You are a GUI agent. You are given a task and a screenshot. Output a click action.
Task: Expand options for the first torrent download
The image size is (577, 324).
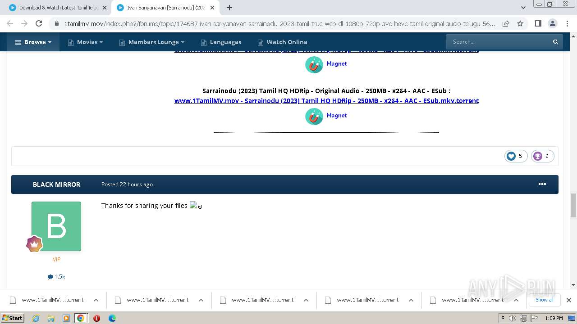click(96, 300)
